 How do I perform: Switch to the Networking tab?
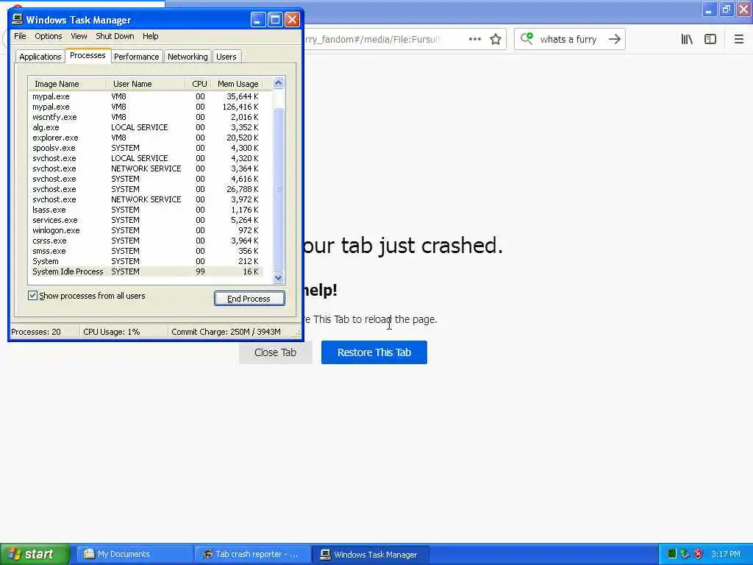(x=188, y=57)
